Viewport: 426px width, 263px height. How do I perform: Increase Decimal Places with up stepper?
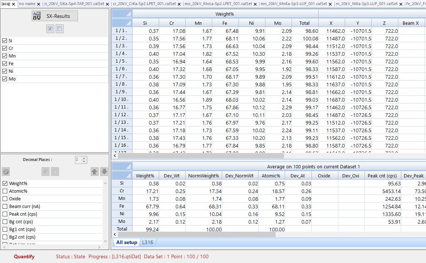coord(84,158)
